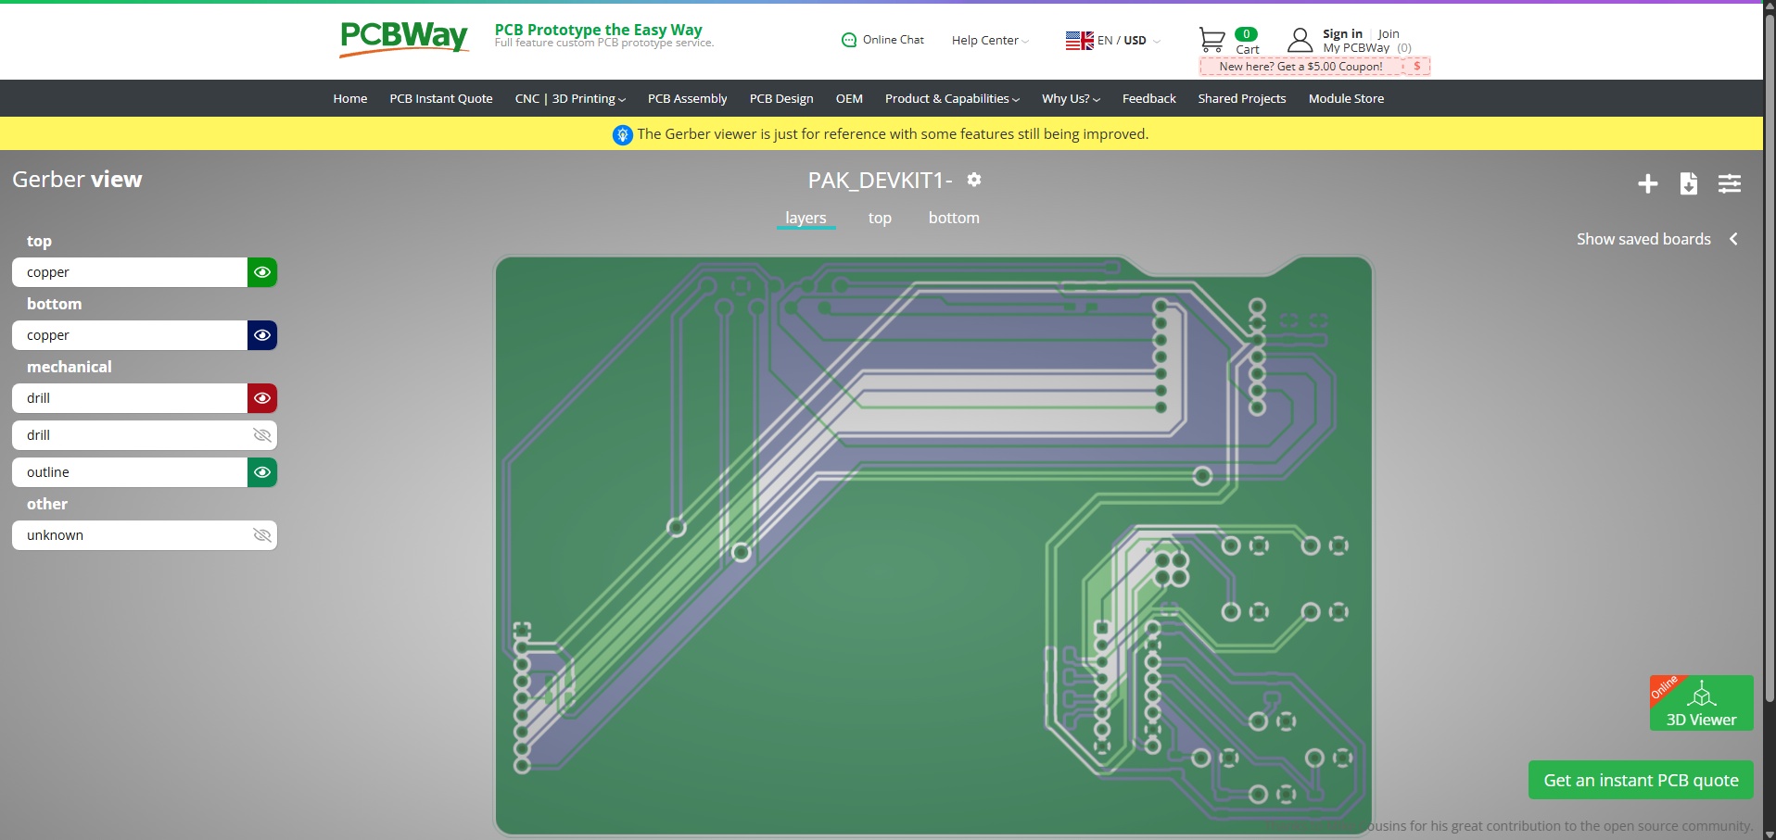Open board settings gear next to PAK_DEVKIT1-
The width and height of the screenshot is (1776, 840).
click(974, 180)
